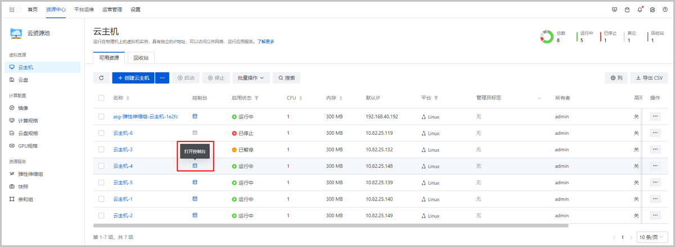Switch to the 回收站 tab
Viewport: 675px width, 247px height.
pos(141,58)
